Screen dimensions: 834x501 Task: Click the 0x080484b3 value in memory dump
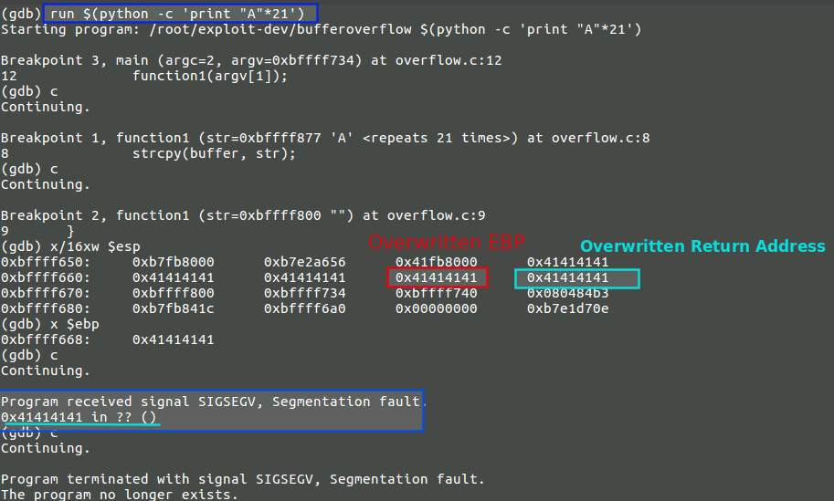click(x=568, y=293)
